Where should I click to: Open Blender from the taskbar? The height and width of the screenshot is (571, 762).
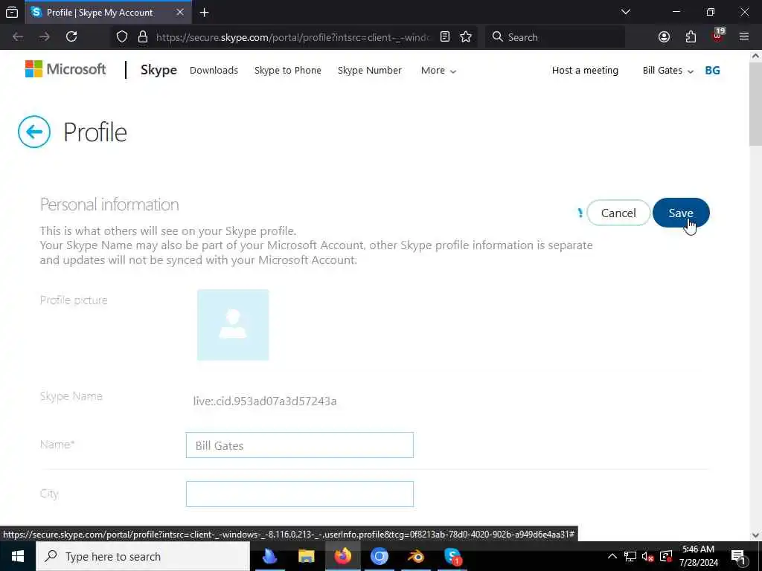416,556
